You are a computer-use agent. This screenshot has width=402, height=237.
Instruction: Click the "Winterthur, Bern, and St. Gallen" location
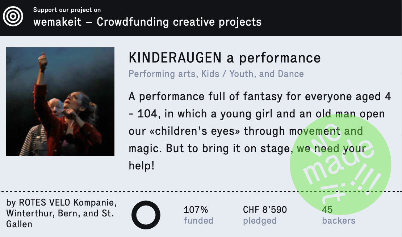[x=60, y=219]
